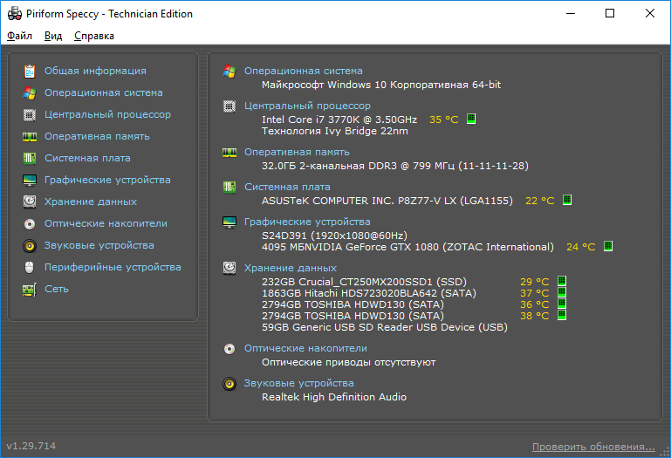
Task: Open the Звуковые устройства heading link in the summary
Action: [x=298, y=384]
